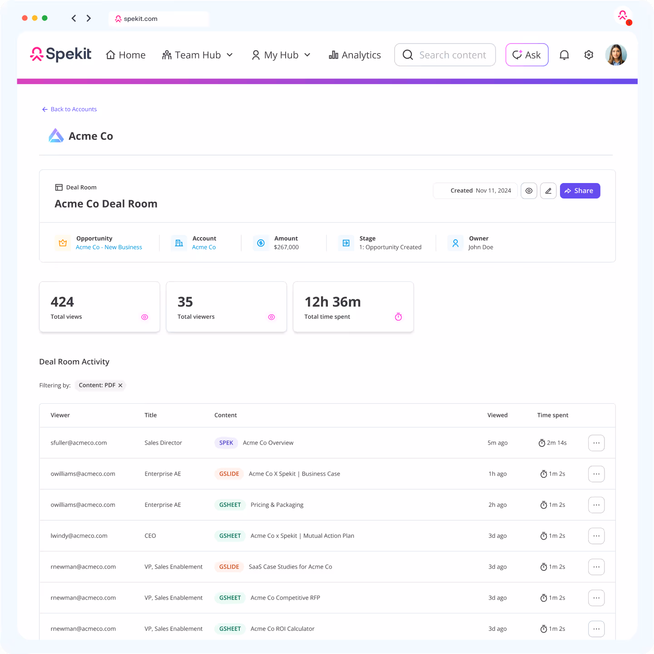654x654 pixels.
Task: Click the 2m 14s time spent value
Action: (553, 443)
